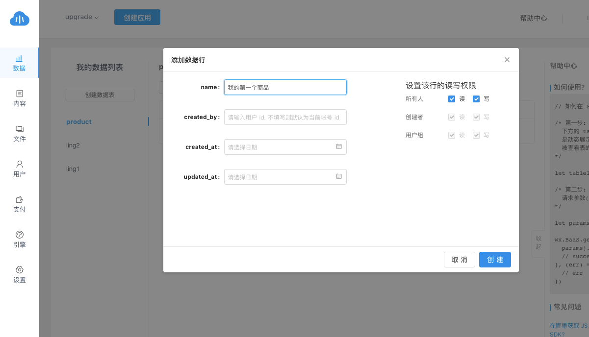
Task: Expand the upgrade app dropdown
Action: (x=82, y=17)
